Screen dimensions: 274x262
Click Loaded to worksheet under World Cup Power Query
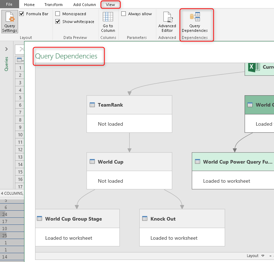coord(227,181)
